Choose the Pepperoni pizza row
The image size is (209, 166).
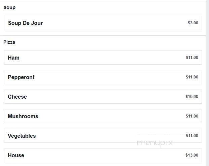[103, 77]
